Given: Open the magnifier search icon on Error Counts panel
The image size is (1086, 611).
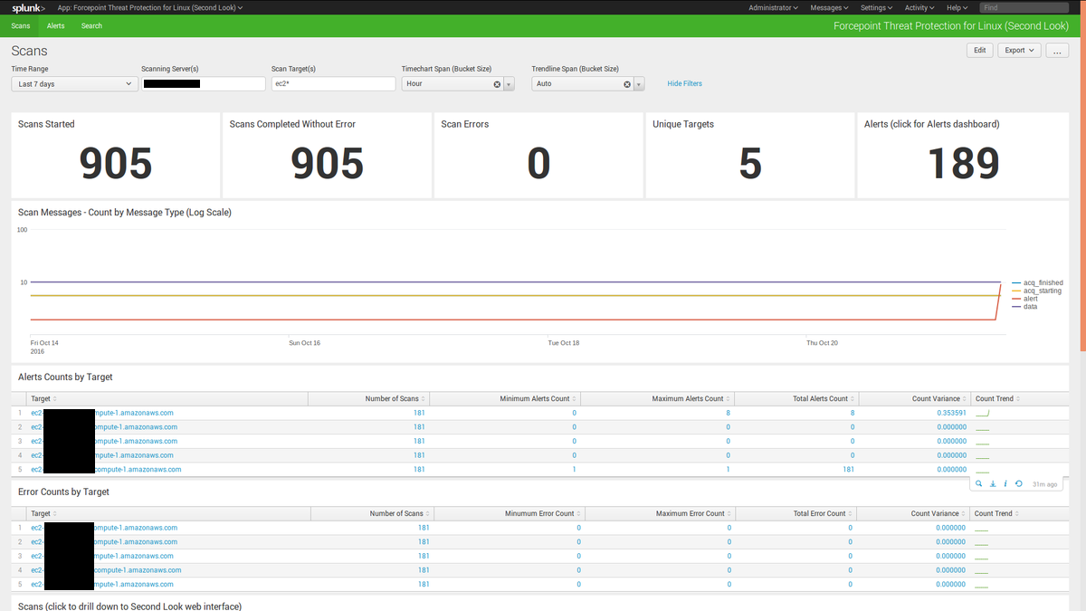Looking at the screenshot, I should pyautogui.click(x=979, y=483).
